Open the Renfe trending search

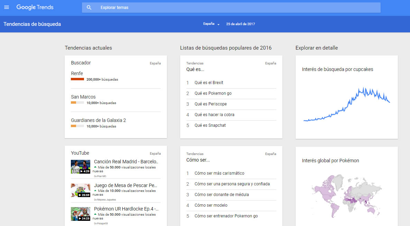[x=77, y=73]
